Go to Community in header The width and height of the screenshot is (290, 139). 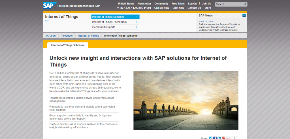click(x=161, y=3)
